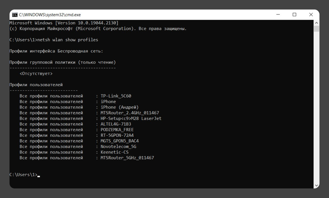This screenshot has height=198, width=329.
Task: Click the plain 'iPhone' profile name
Action: click(x=108, y=102)
